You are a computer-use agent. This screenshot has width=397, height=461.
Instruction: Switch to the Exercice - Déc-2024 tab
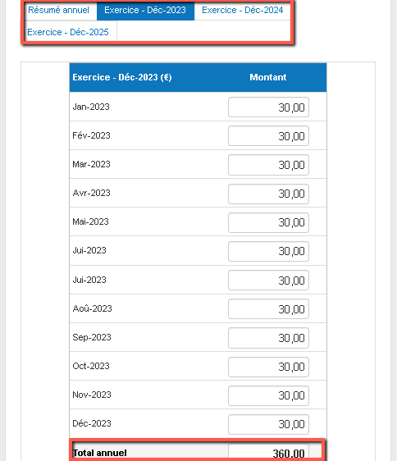point(242,11)
